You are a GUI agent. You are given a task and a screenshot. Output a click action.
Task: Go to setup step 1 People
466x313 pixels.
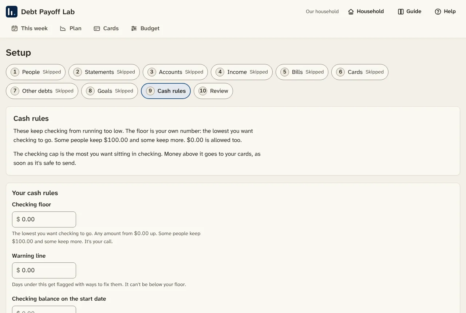[x=36, y=72]
